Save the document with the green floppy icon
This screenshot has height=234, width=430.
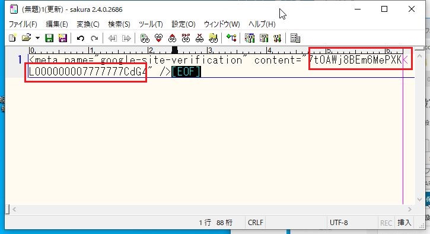49,38
